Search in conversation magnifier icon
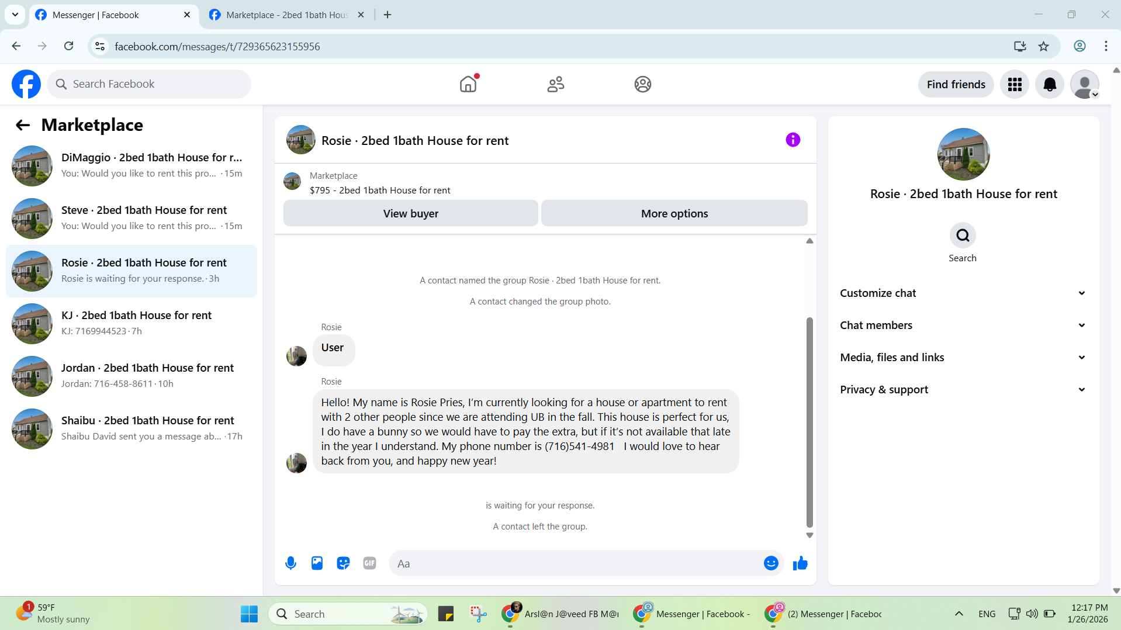This screenshot has width=1121, height=630. (x=963, y=236)
